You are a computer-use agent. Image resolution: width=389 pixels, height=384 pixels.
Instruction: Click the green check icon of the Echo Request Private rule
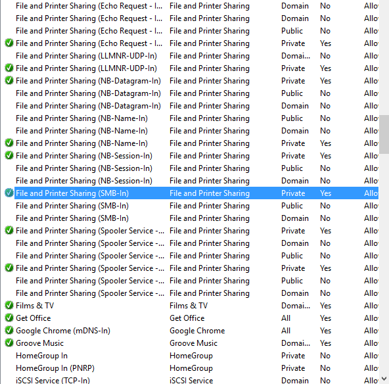pos(9,43)
